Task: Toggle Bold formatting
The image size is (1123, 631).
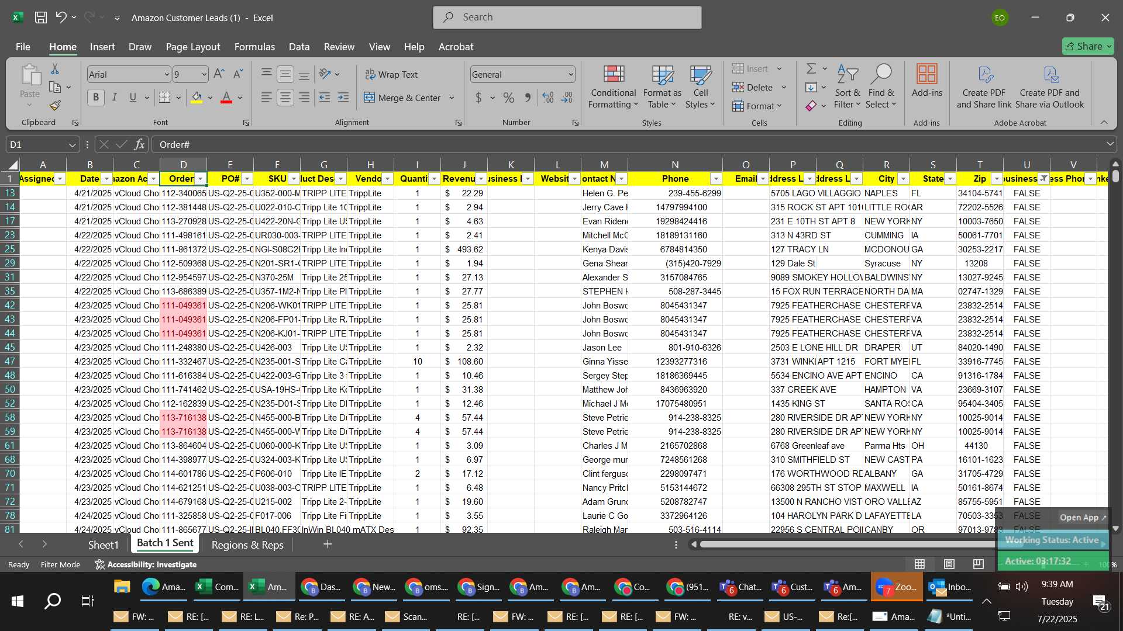Action: click(x=96, y=98)
